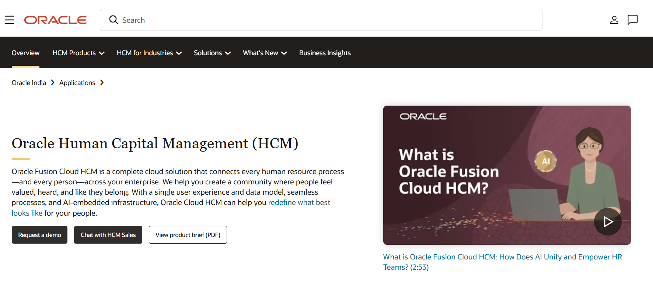Go to Applications breadcrumb
This screenshot has width=653, height=290.
[x=77, y=83]
